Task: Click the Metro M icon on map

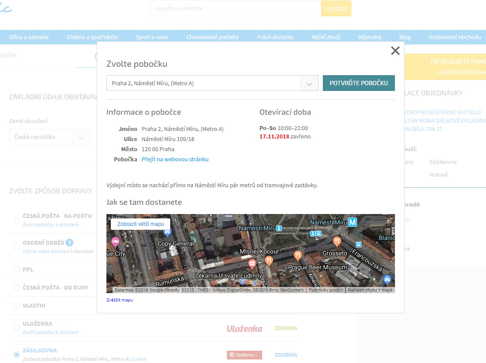Action: pos(352,222)
